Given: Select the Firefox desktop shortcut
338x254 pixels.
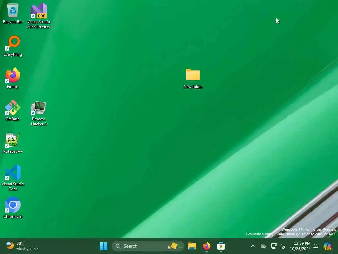Looking at the screenshot, I should click(13, 78).
